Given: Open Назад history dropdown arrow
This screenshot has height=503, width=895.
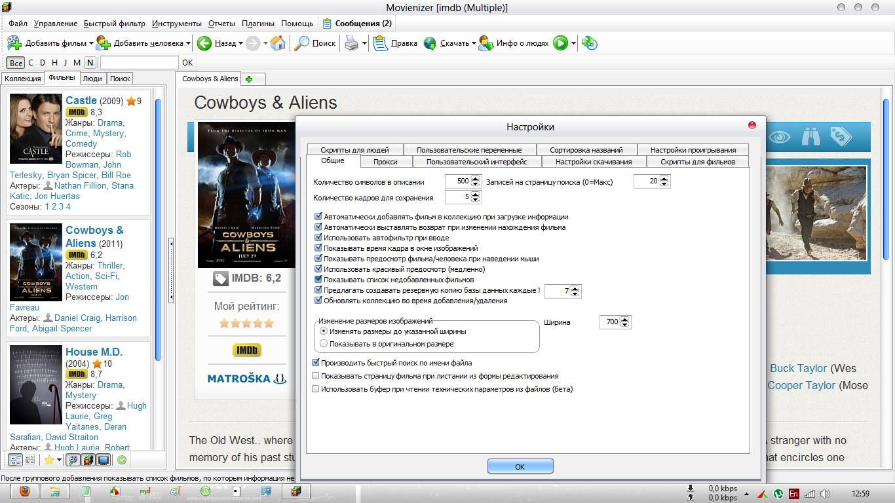Looking at the screenshot, I should [x=240, y=43].
